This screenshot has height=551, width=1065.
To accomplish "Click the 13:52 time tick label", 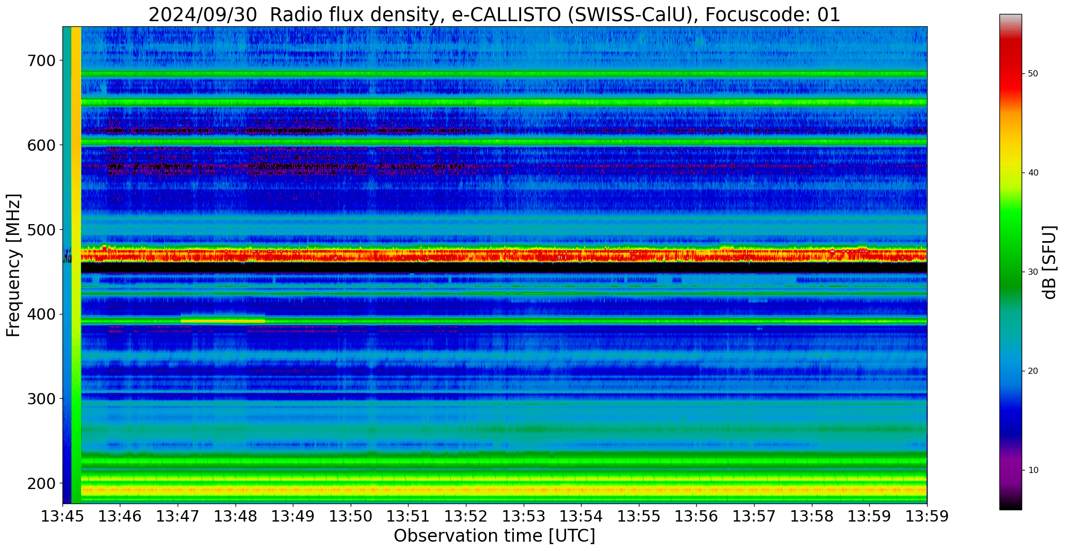I will click(x=466, y=516).
